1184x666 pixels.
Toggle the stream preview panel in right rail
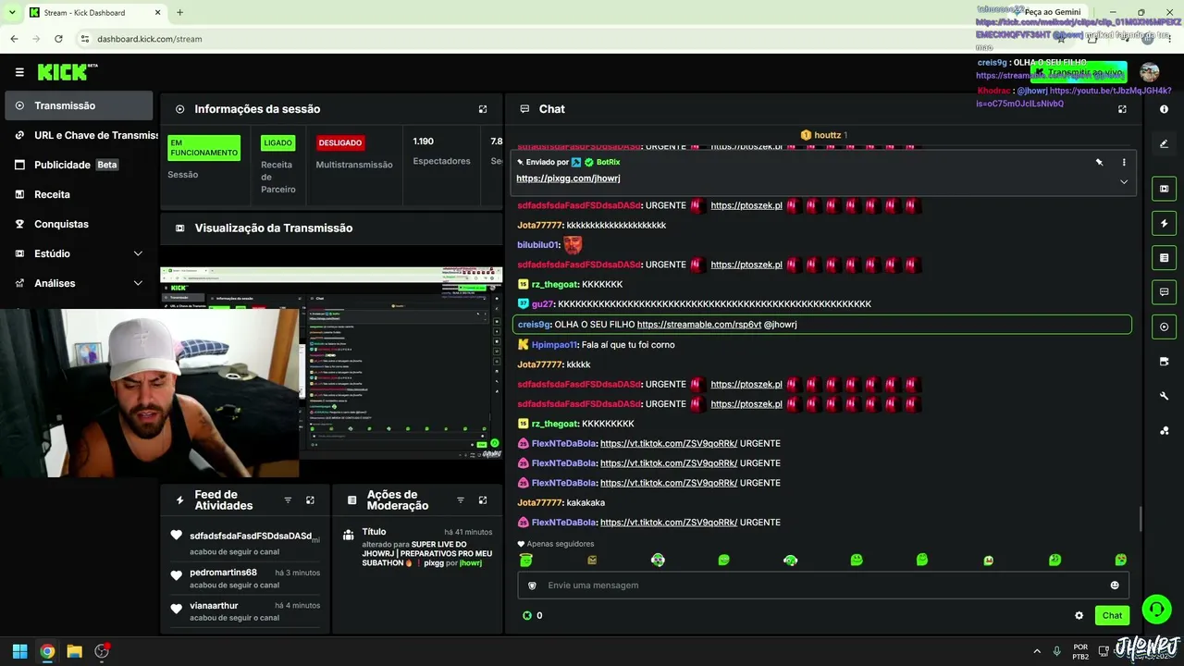pos(1164,189)
